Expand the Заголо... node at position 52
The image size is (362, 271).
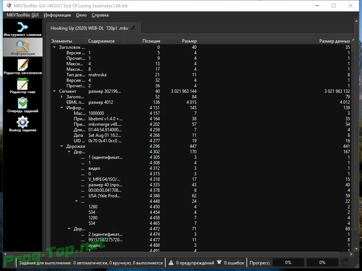click(x=62, y=97)
